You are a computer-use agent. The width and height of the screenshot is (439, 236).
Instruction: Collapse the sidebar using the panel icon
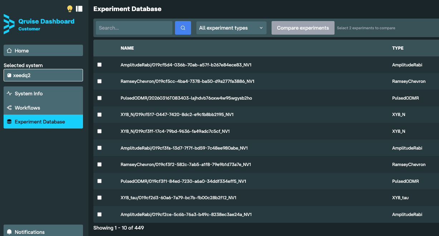point(79,9)
